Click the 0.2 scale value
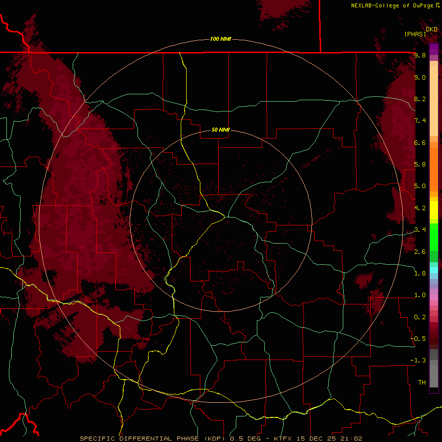442x442 pixels. tap(420, 317)
